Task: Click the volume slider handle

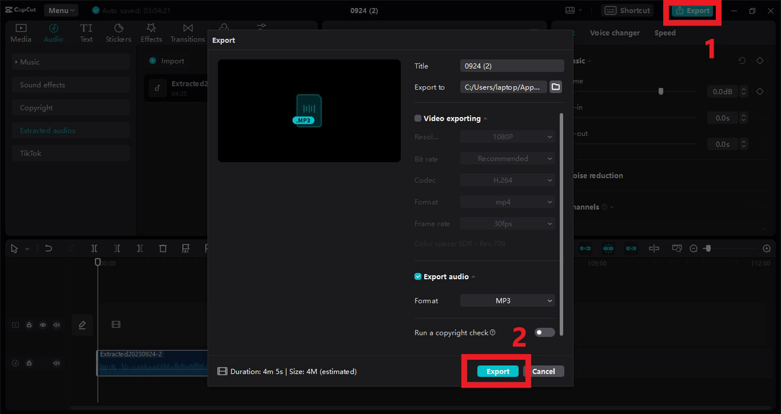Action: (x=661, y=91)
